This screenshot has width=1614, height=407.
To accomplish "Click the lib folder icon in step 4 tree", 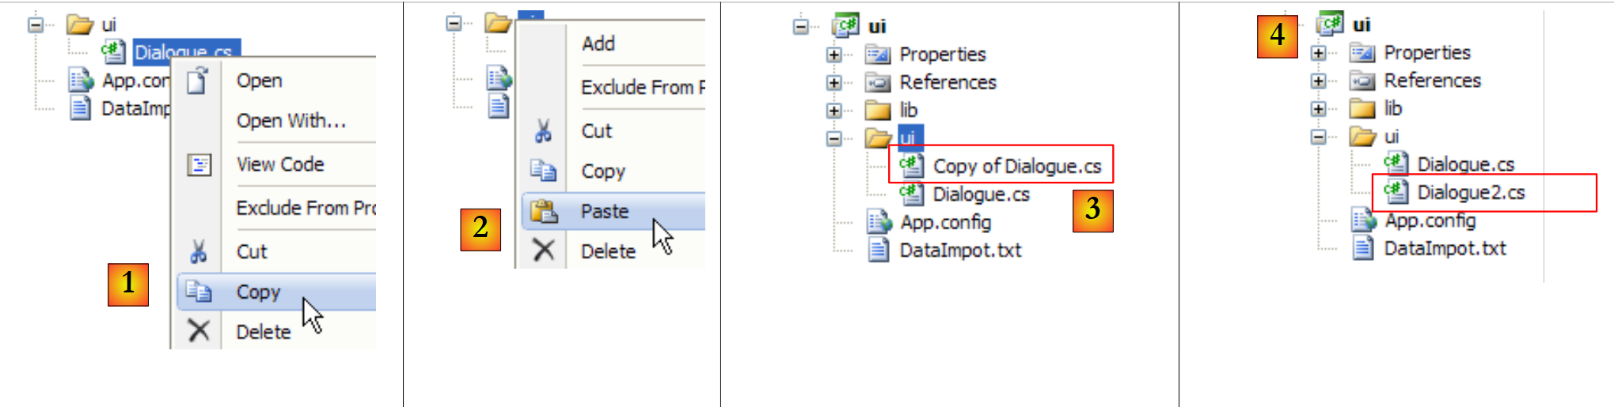I will pyautogui.click(x=1362, y=108).
